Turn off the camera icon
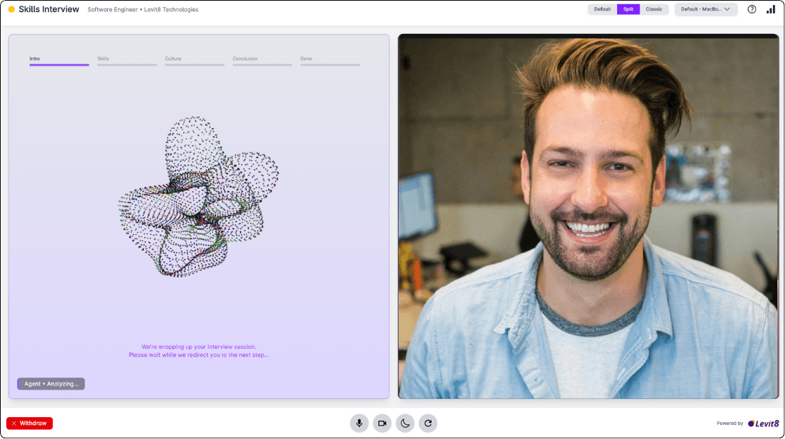This screenshot has width=785, height=439. (x=382, y=423)
